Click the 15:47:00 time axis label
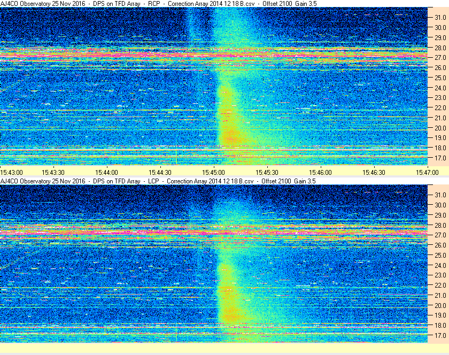This screenshot has height=355, width=449. pos(427,173)
